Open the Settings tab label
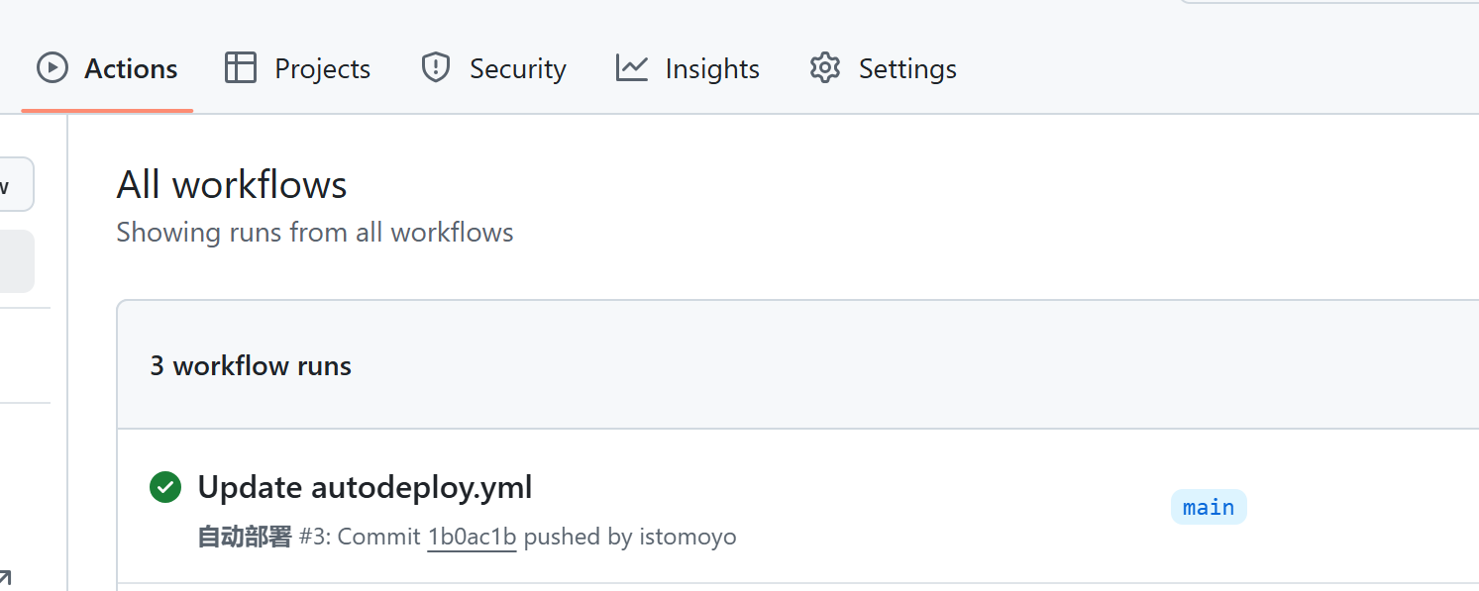The width and height of the screenshot is (1479, 591). 907,69
